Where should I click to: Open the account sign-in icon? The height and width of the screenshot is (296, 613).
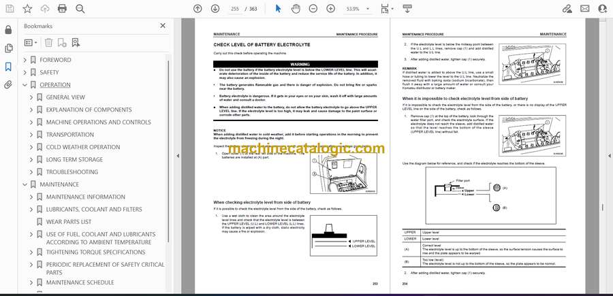pos(603,9)
